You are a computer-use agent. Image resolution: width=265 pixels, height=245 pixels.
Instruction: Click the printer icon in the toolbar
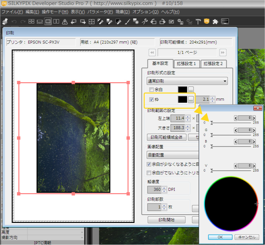coord(5,21)
